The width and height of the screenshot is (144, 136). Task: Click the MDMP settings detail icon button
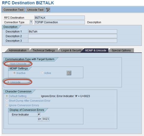pos(69,73)
